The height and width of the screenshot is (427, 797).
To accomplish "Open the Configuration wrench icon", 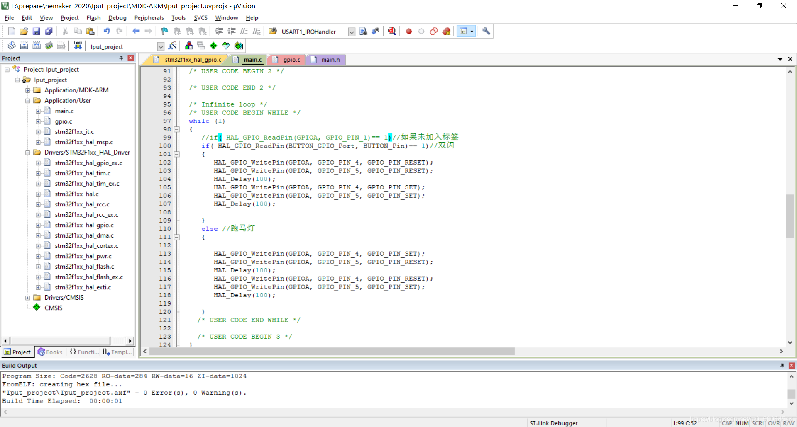I will coord(486,31).
